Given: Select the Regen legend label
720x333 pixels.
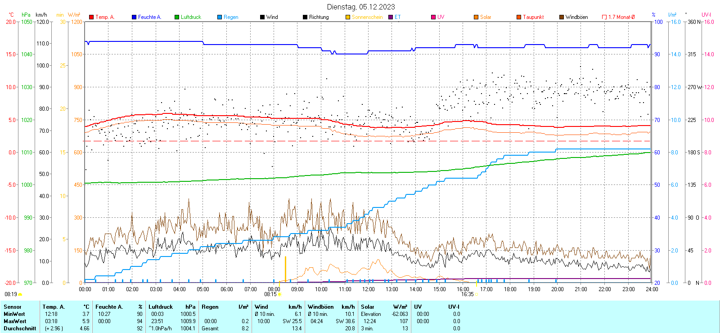Looking at the screenshot, I should point(231,17).
